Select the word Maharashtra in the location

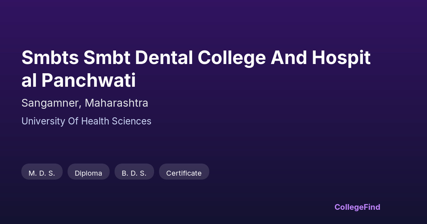(x=116, y=103)
